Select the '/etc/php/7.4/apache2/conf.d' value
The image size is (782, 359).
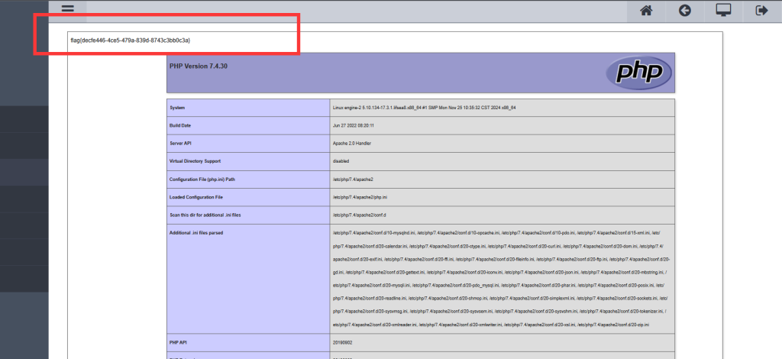click(x=359, y=215)
